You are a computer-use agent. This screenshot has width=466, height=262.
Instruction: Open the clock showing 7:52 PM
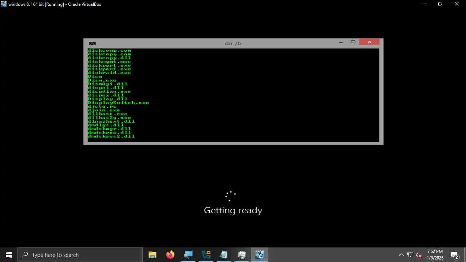coord(435,255)
